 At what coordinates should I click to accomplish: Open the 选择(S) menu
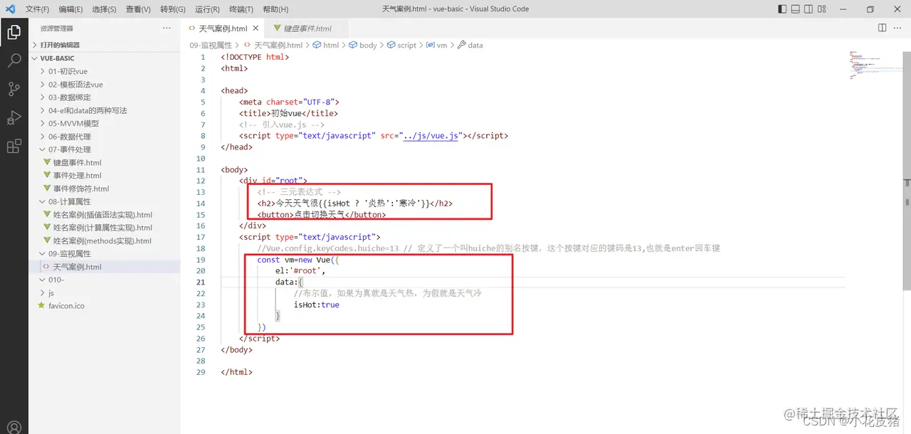click(104, 9)
